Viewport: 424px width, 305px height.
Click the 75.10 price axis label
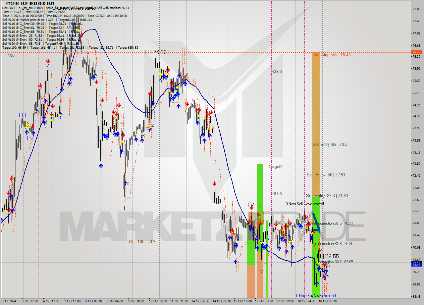(x=416, y=93)
